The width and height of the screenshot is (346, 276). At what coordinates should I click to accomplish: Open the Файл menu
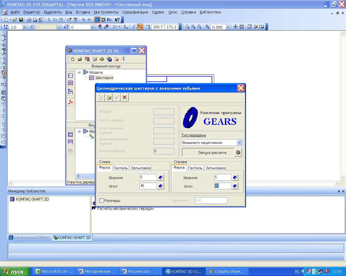click(15, 12)
